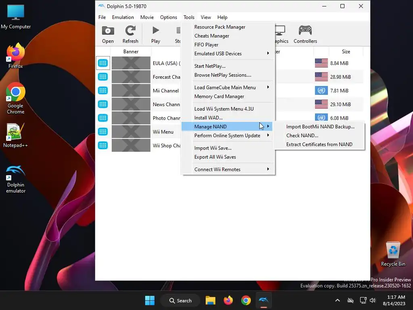Expand Load GameCube Main Menu submenu
Screen dimensions: 413x310
228,88
